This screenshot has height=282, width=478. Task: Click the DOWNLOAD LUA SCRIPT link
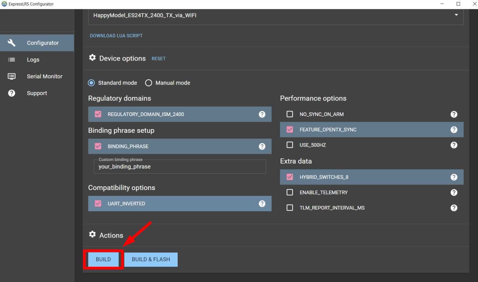[x=116, y=36]
